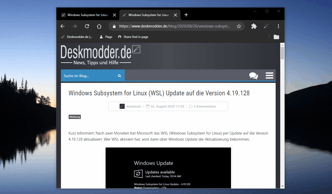Click the 26. August 2020 11:03 date
The width and height of the screenshot is (332, 194).
[167, 107]
